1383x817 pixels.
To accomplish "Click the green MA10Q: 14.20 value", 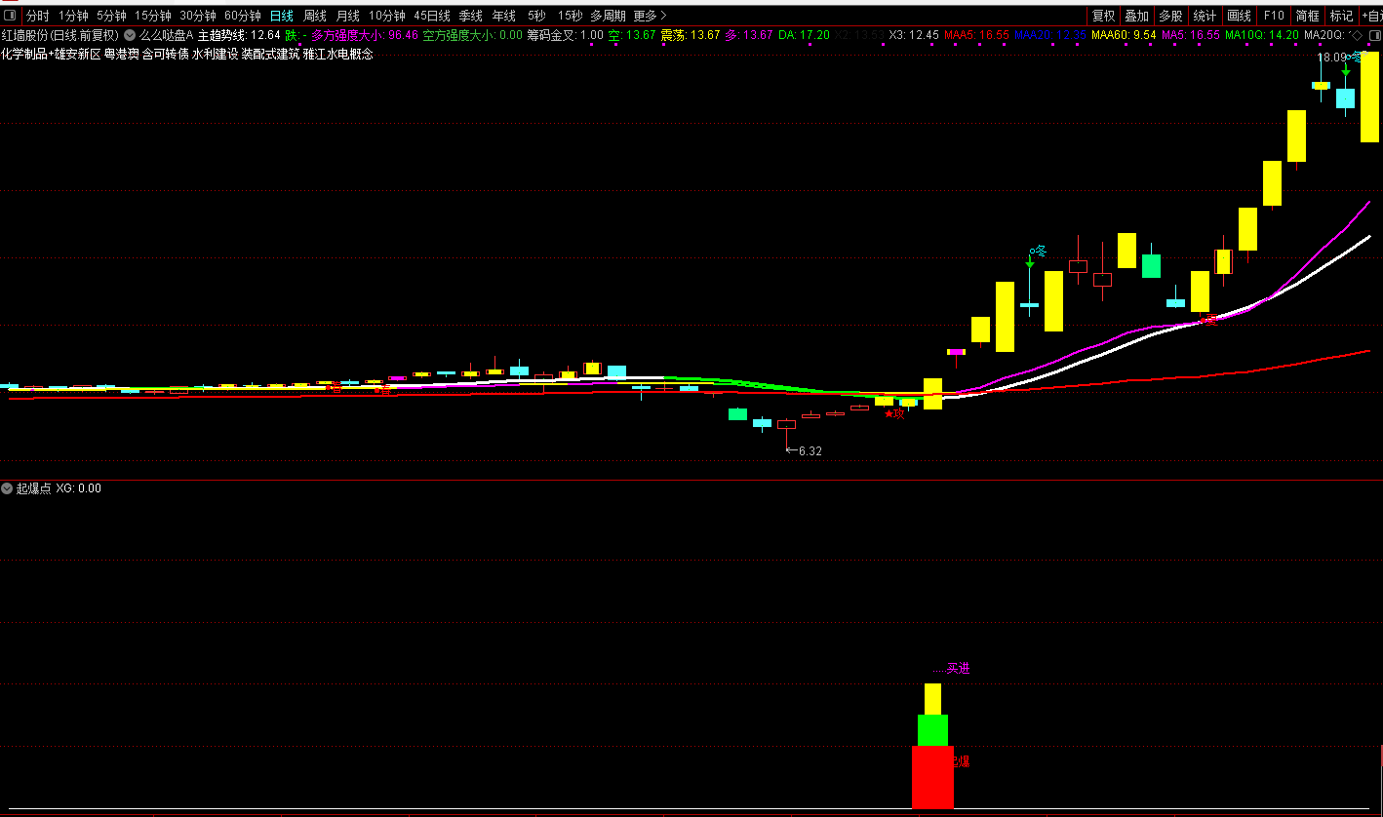I will pos(1262,35).
